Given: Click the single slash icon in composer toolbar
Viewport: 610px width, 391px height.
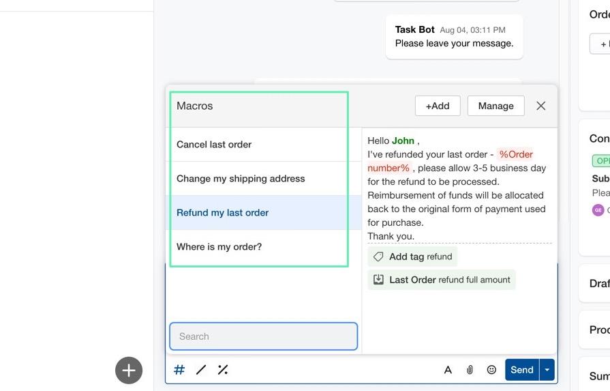Looking at the screenshot, I should [x=201, y=370].
